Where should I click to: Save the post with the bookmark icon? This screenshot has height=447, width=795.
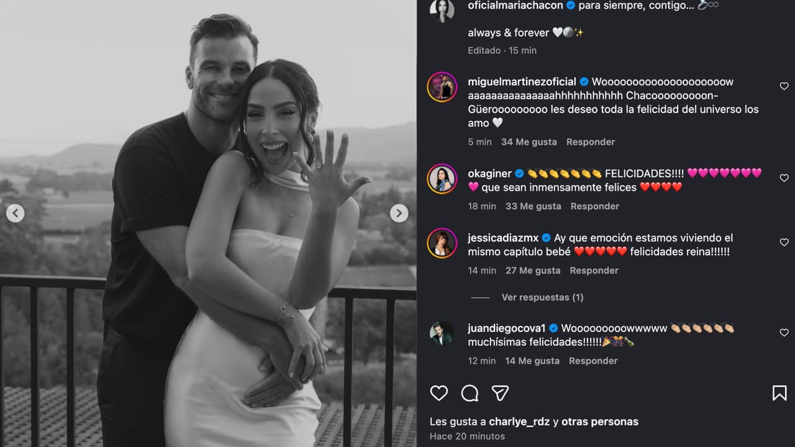779,393
